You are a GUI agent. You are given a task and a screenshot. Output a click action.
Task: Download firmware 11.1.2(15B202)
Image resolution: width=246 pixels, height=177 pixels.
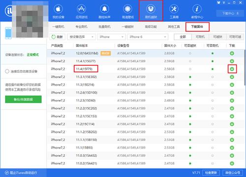(x=232, y=132)
